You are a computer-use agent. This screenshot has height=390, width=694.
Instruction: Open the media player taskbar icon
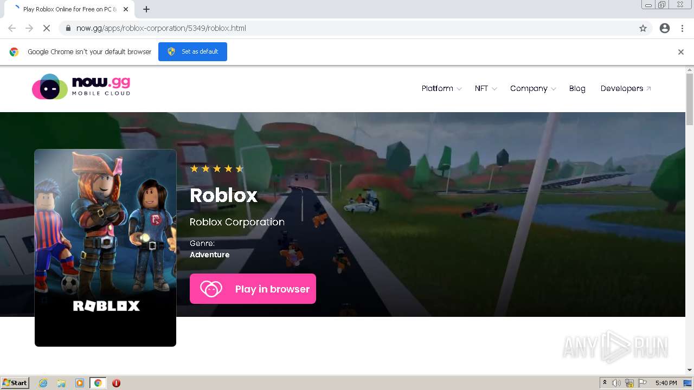pos(80,383)
